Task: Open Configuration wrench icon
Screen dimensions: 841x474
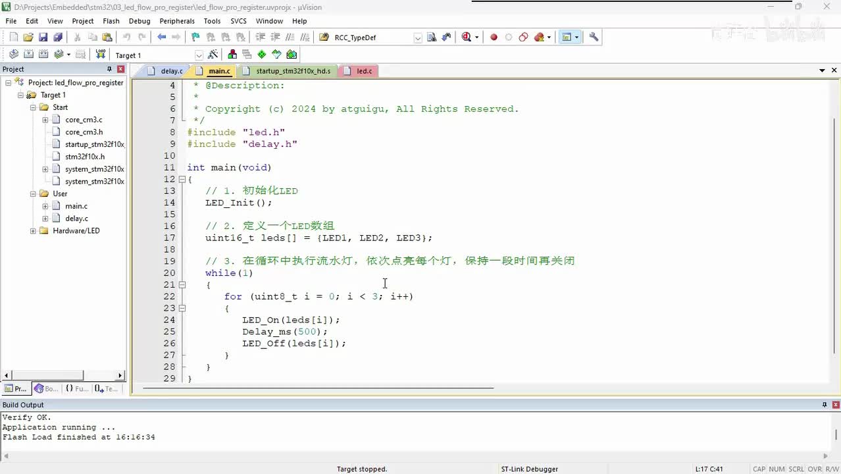Action: tap(594, 38)
